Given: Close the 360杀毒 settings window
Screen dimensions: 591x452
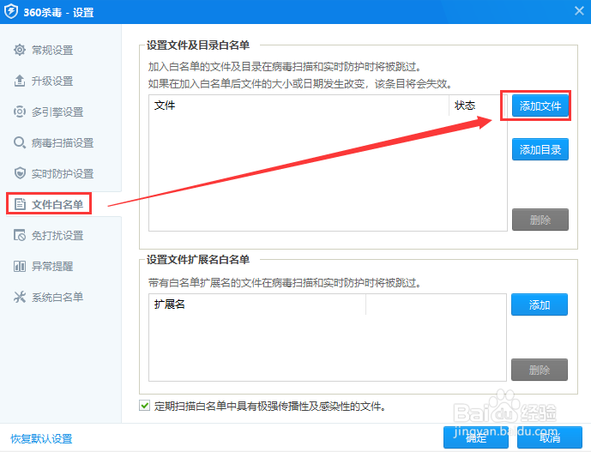Looking at the screenshot, I should [579, 11].
